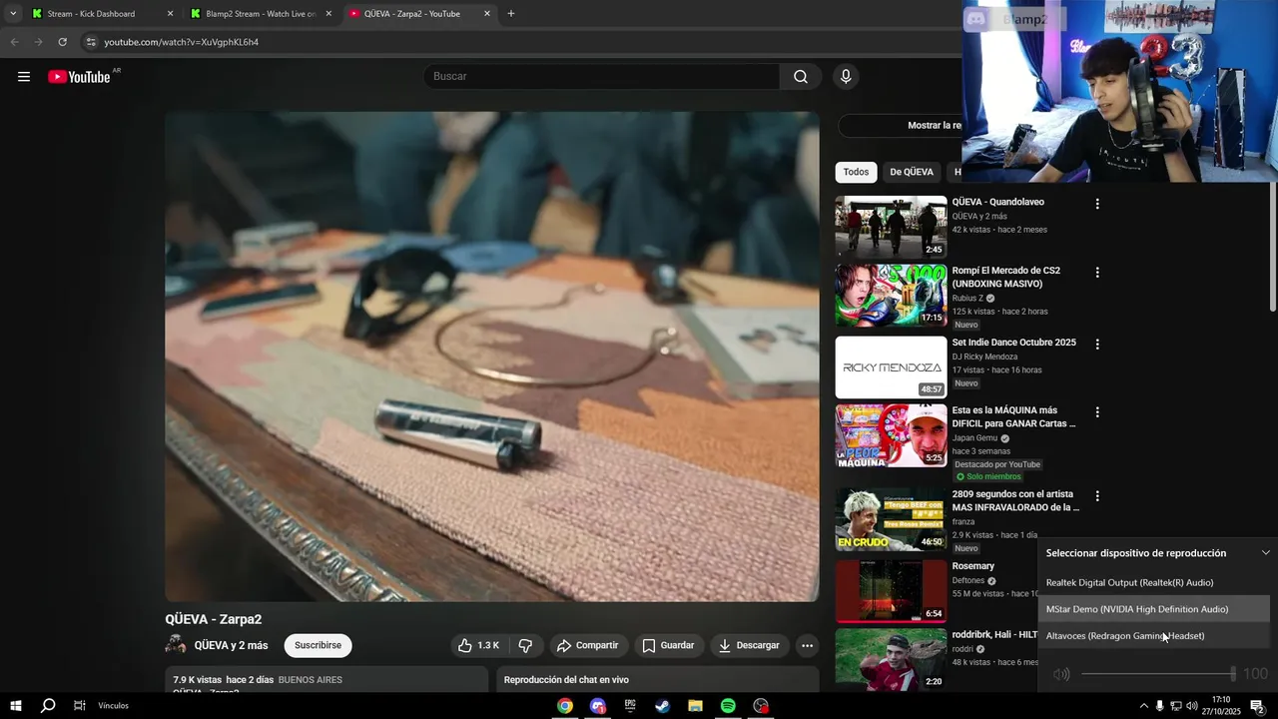Save video with Guardar button
1278x719 pixels.
[668, 645]
